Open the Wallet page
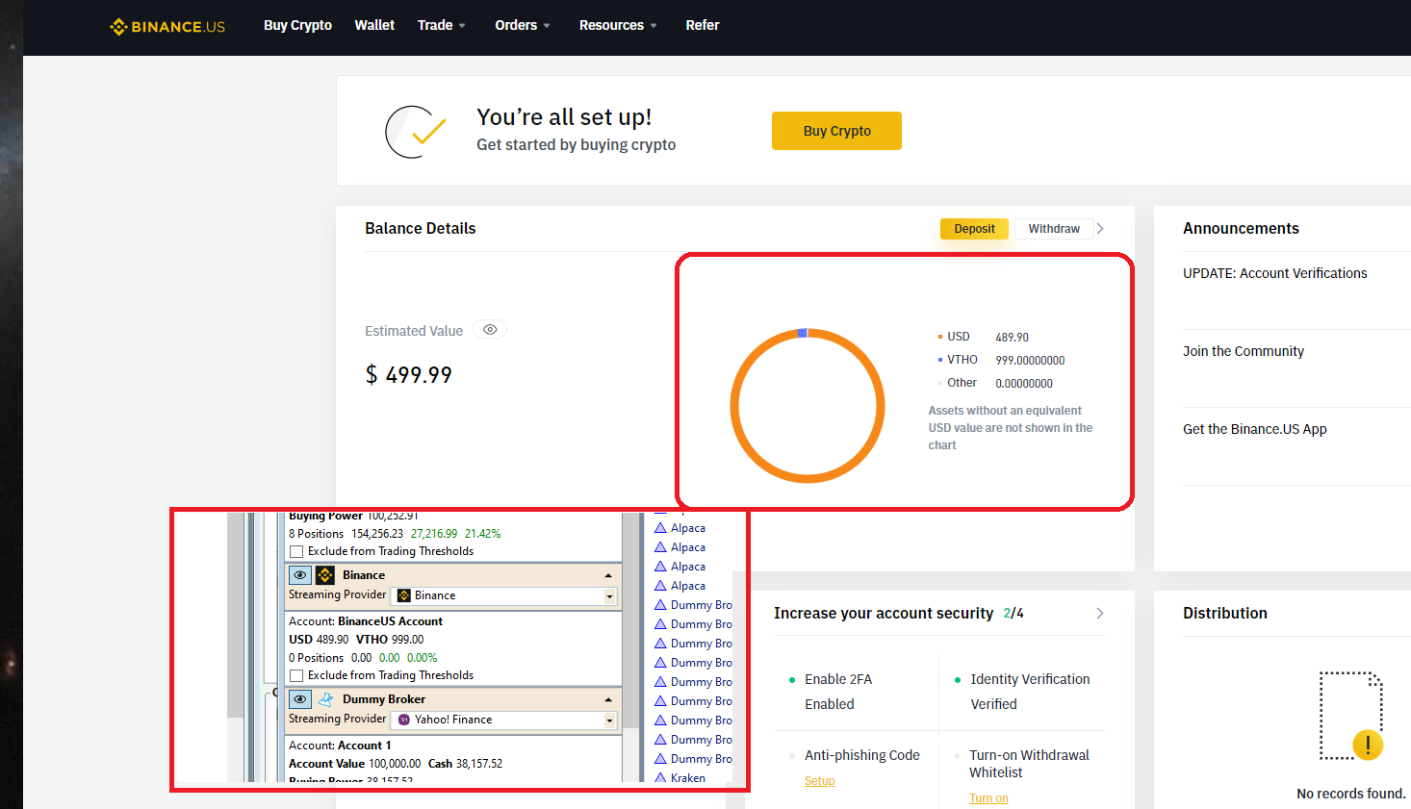1411x809 pixels. pos(374,25)
